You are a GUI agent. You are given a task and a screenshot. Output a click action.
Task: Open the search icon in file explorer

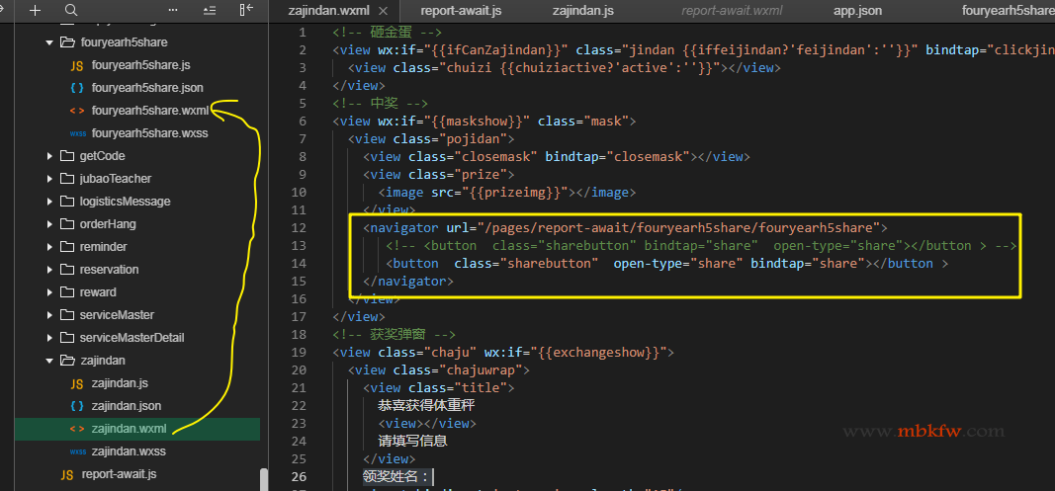click(70, 10)
